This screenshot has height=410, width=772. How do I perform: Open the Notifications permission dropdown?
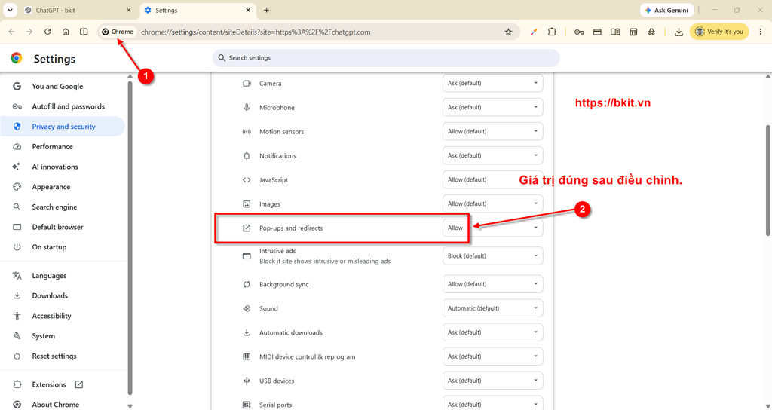click(493, 155)
